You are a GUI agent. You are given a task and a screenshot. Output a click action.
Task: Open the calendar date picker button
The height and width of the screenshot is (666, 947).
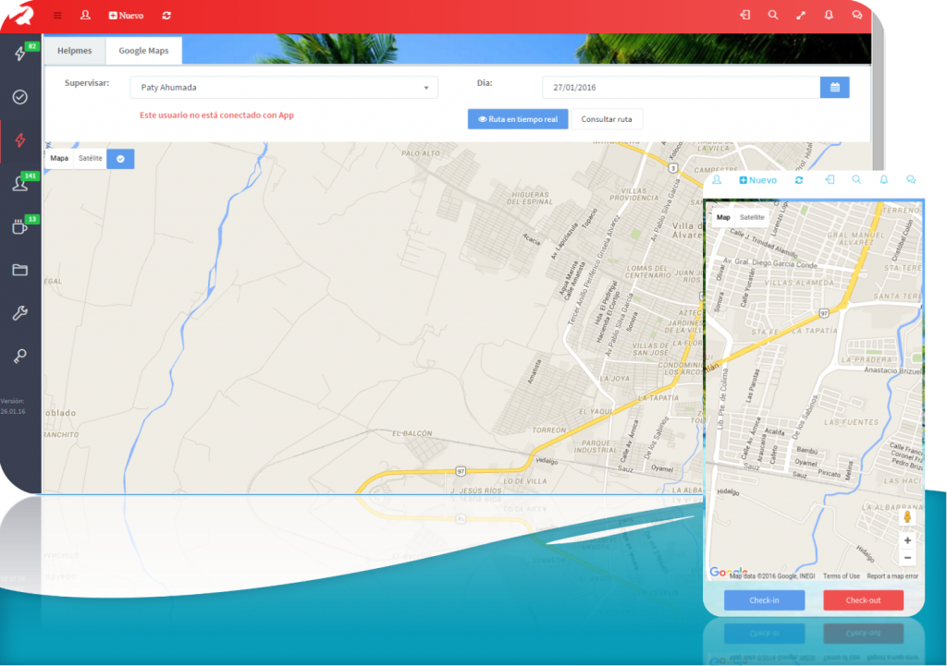coord(835,88)
